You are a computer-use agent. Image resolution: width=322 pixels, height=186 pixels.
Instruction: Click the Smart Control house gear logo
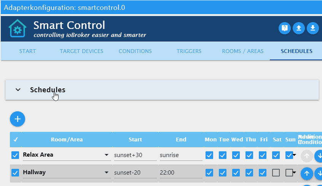pos(18,28)
